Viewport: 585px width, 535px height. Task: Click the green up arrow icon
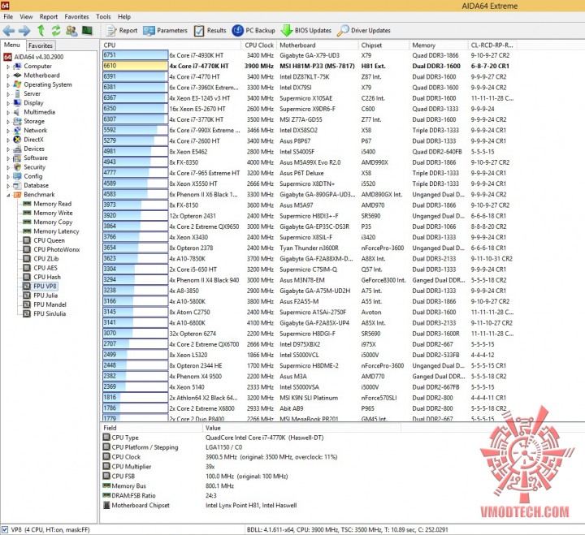[41, 31]
